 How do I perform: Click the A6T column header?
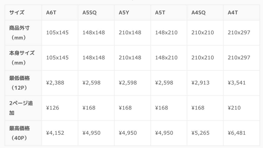coord(60,13)
